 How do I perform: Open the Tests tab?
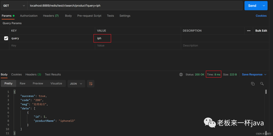click(110, 16)
